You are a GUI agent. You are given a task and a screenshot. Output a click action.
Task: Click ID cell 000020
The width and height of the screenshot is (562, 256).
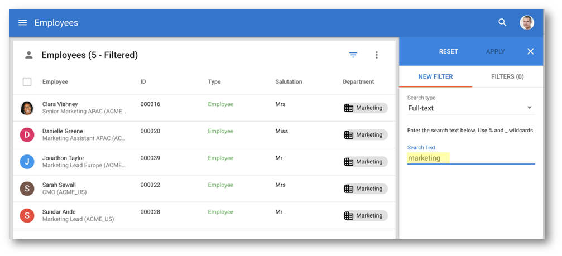click(x=150, y=131)
